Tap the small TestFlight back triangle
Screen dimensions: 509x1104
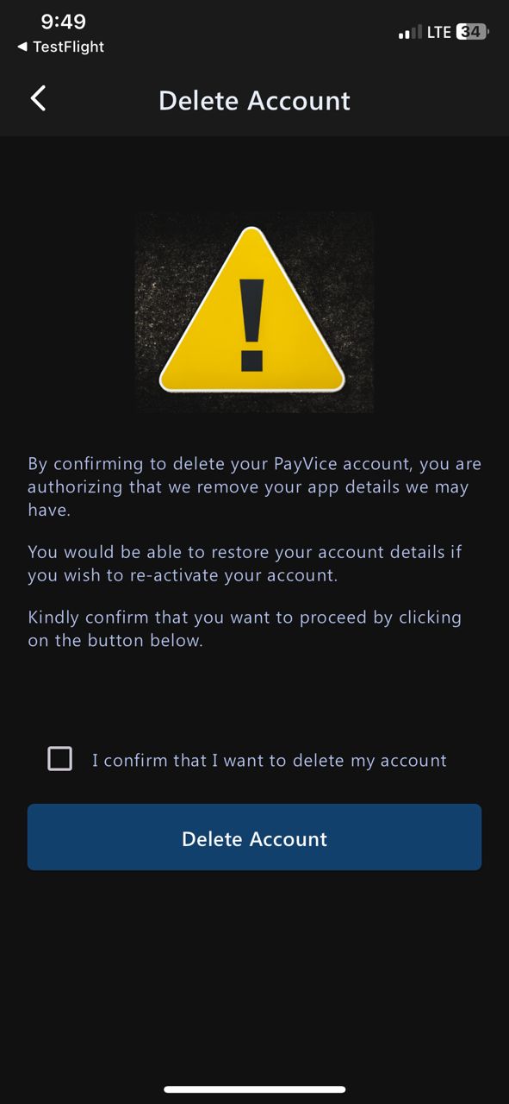(x=22, y=47)
